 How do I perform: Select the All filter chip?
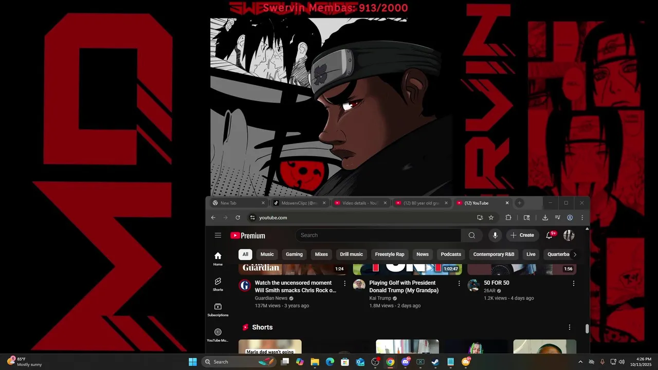pyautogui.click(x=245, y=254)
